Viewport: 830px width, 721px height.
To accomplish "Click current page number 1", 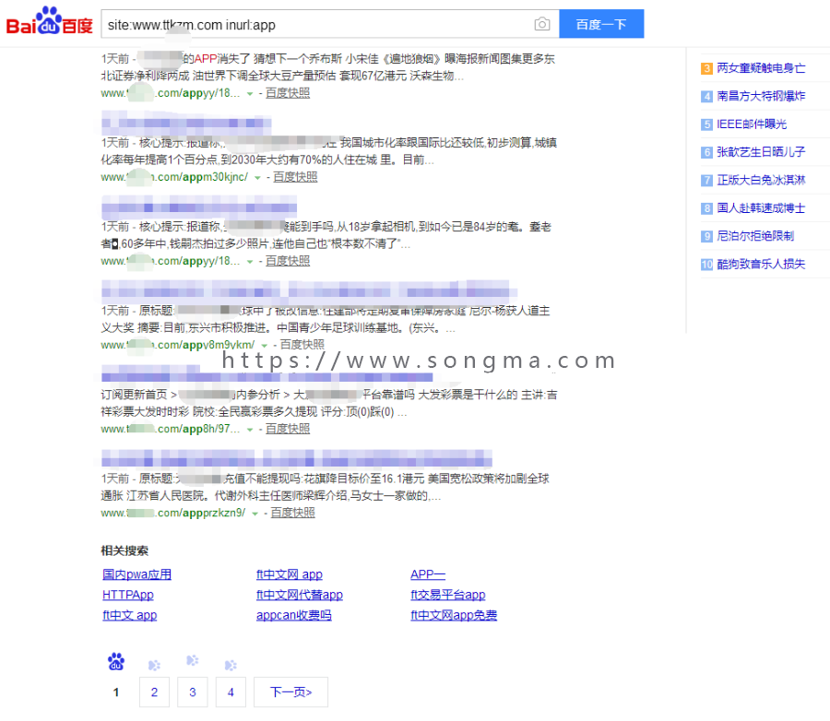I will click(x=116, y=691).
